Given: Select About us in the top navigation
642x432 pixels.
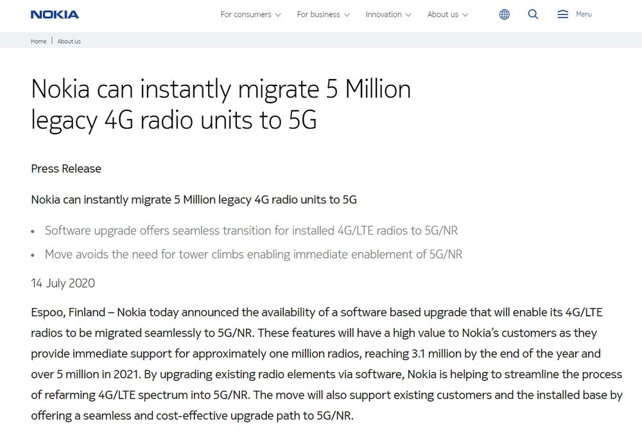Looking at the screenshot, I should pyautogui.click(x=442, y=15).
